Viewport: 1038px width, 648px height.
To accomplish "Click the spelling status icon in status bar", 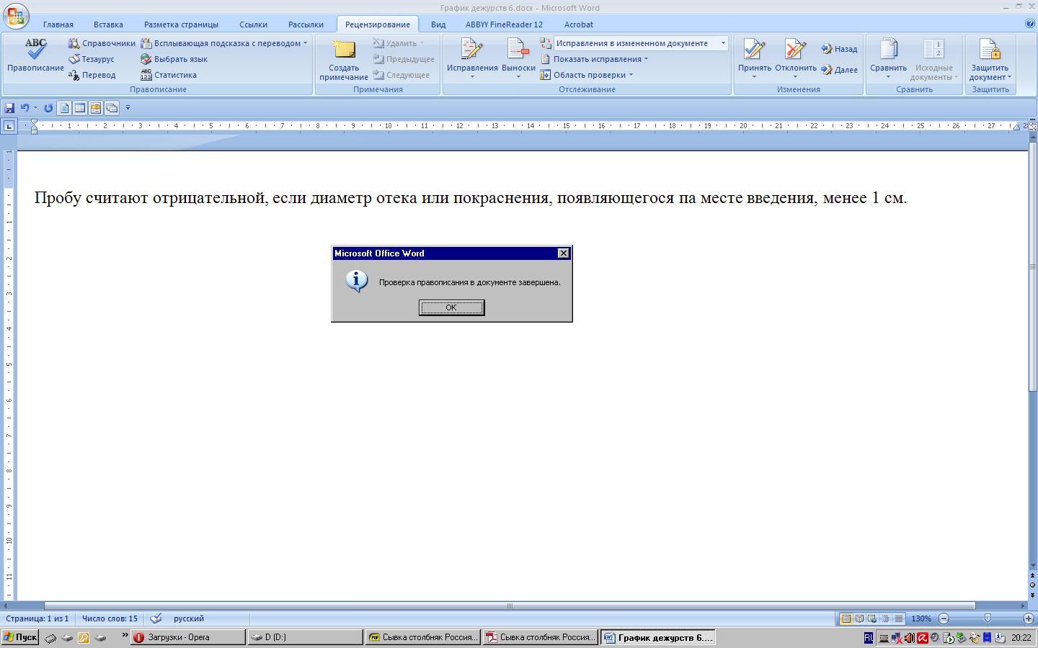I will click(156, 618).
